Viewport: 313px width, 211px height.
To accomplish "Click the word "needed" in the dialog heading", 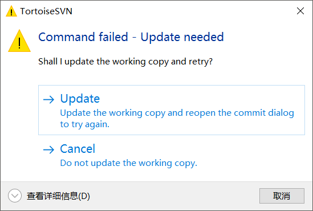I will (x=204, y=37).
